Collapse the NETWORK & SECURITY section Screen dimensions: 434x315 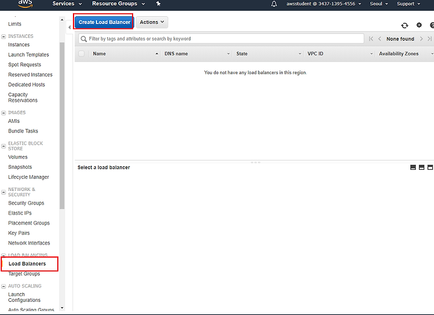click(4, 192)
